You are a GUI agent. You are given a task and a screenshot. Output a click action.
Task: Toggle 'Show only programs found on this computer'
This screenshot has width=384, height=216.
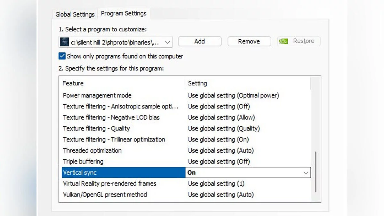[62, 56]
